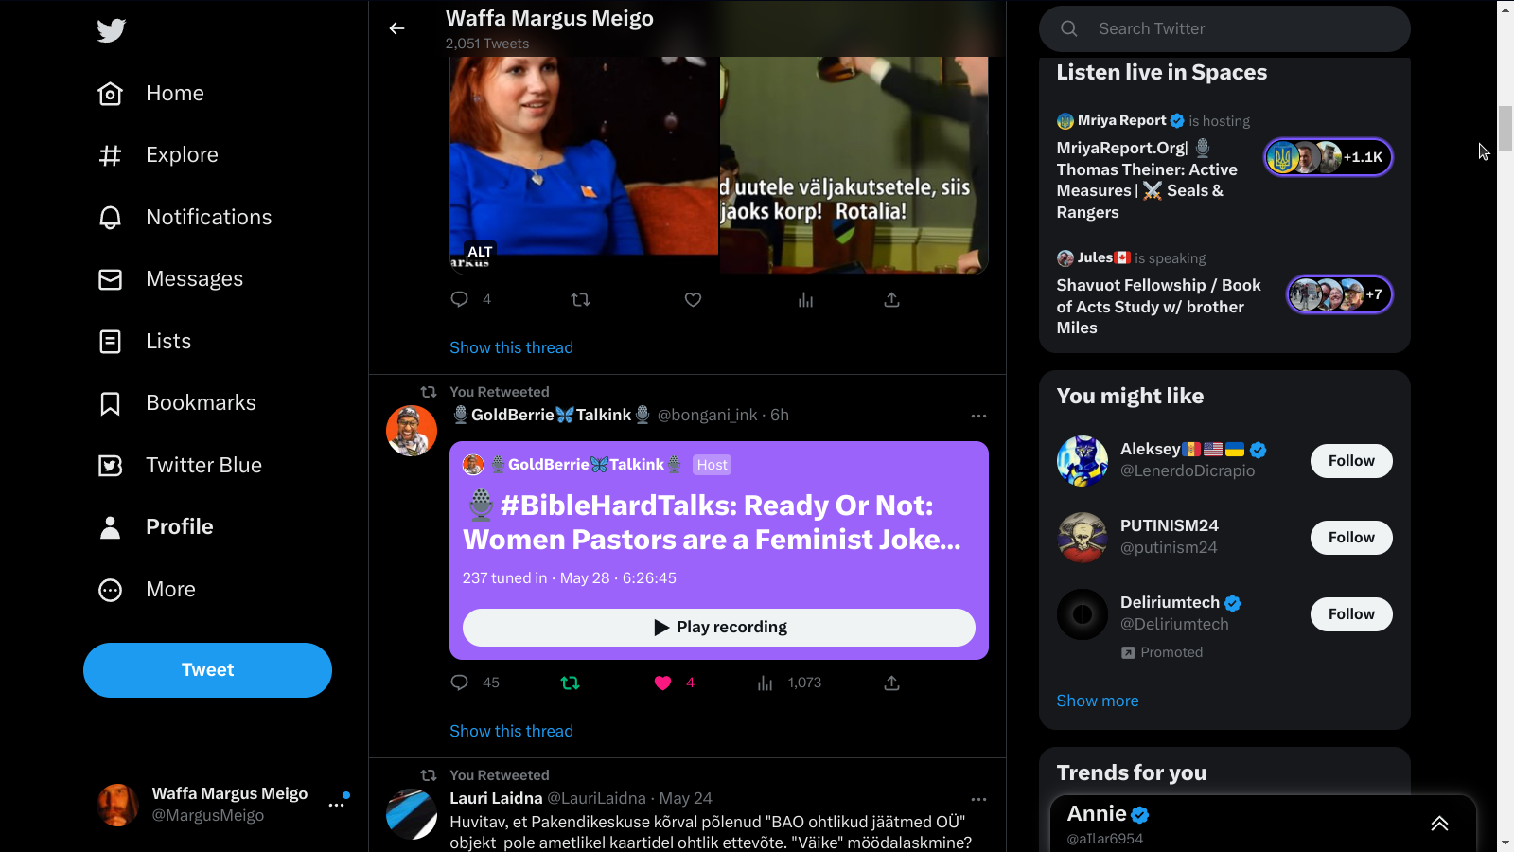Image resolution: width=1514 pixels, height=852 pixels.
Task: Open the woman in blue image
Action: [584, 166]
